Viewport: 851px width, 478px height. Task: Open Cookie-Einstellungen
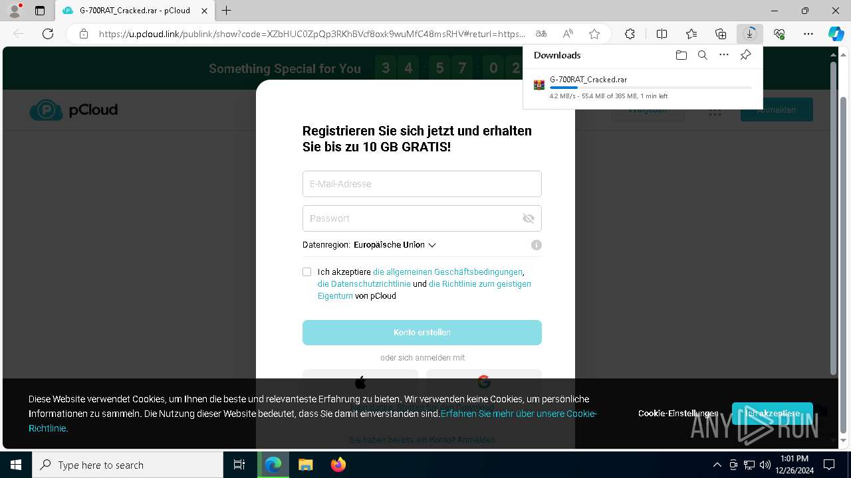pyautogui.click(x=678, y=413)
